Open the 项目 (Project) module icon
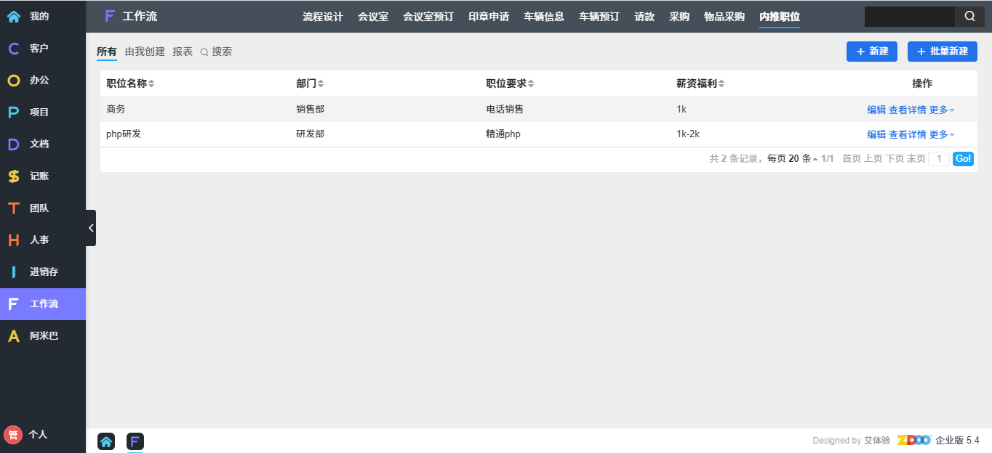 14,113
